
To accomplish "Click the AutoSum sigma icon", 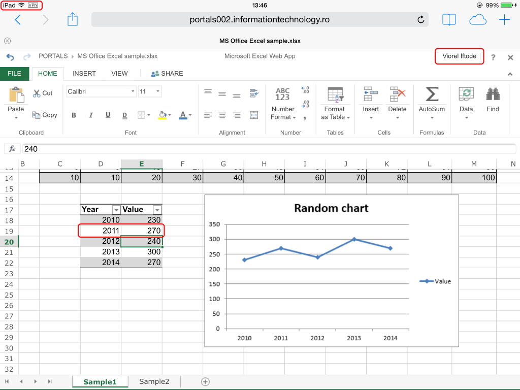I will [432, 94].
